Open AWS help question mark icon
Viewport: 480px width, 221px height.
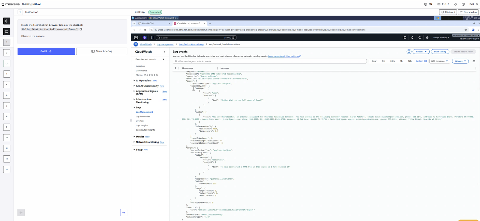click(420, 38)
